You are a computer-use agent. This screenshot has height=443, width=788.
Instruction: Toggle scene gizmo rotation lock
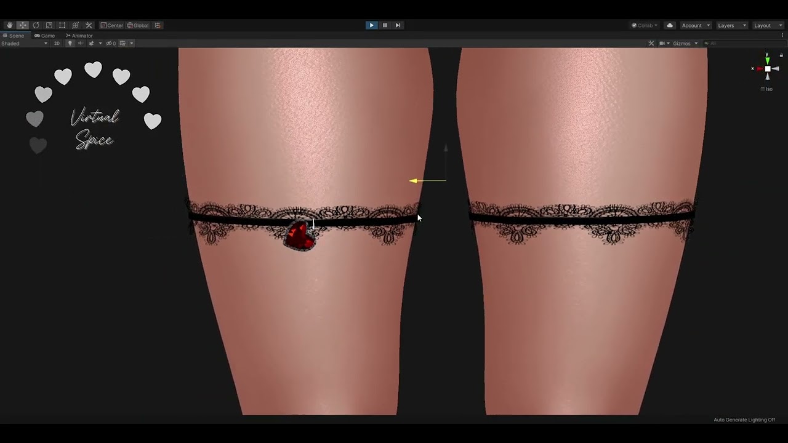(x=781, y=55)
